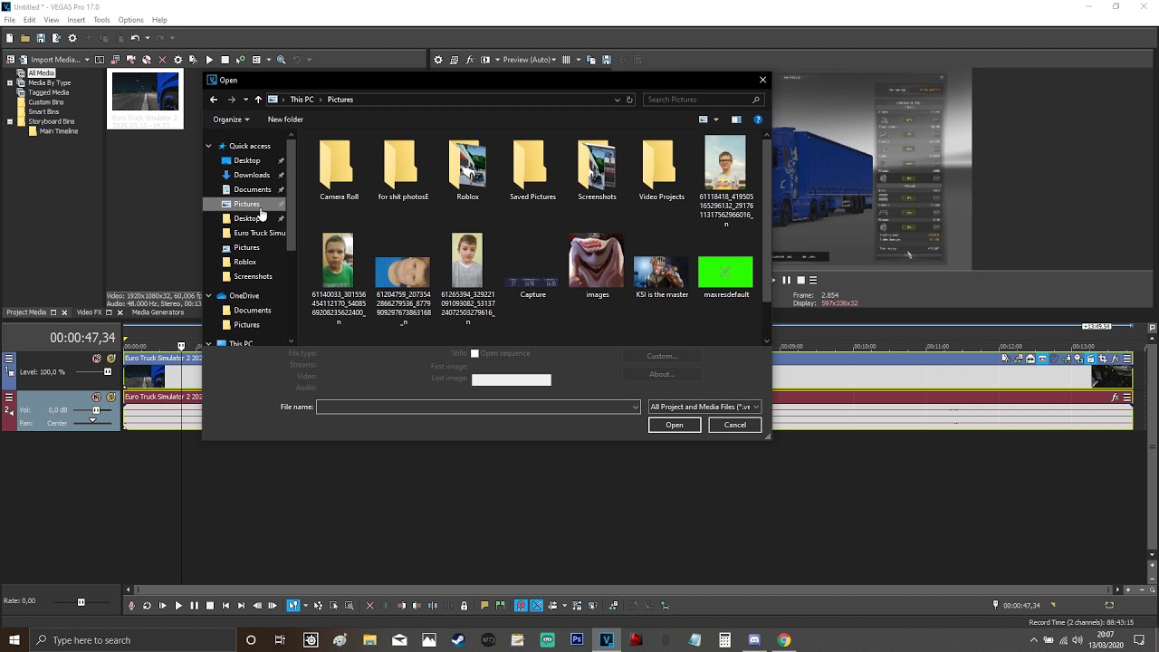
Task: Launch Photoshop from the Windows taskbar
Action: [x=577, y=640]
